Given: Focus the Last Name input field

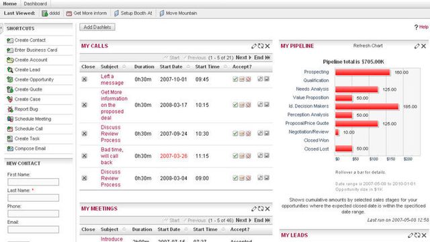Looking at the screenshot, I should tap(33, 198).
